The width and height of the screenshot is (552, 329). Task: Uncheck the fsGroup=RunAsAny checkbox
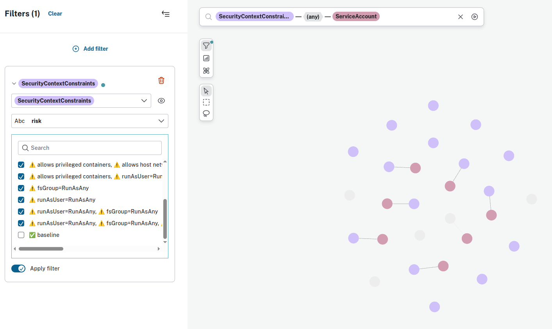click(21, 188)
